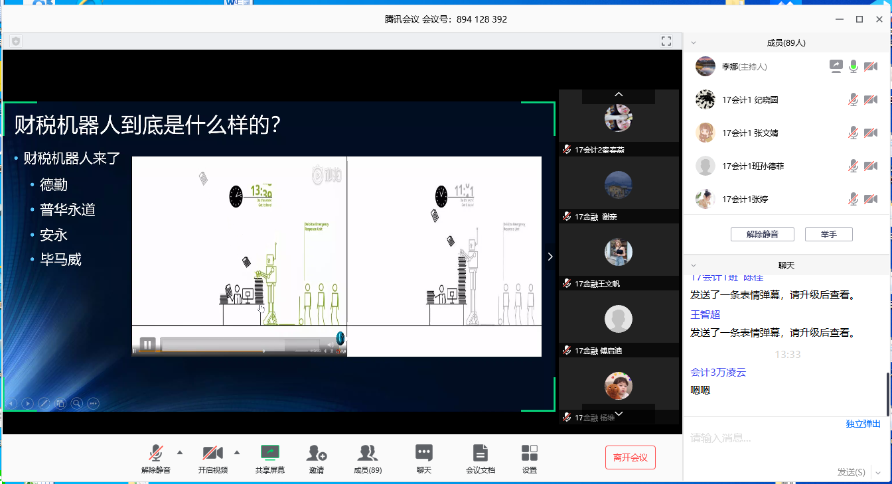Click the 独立弹出 pop-out chat link
The height and width of the screenshot is (484, 892).
coord(863,424)
